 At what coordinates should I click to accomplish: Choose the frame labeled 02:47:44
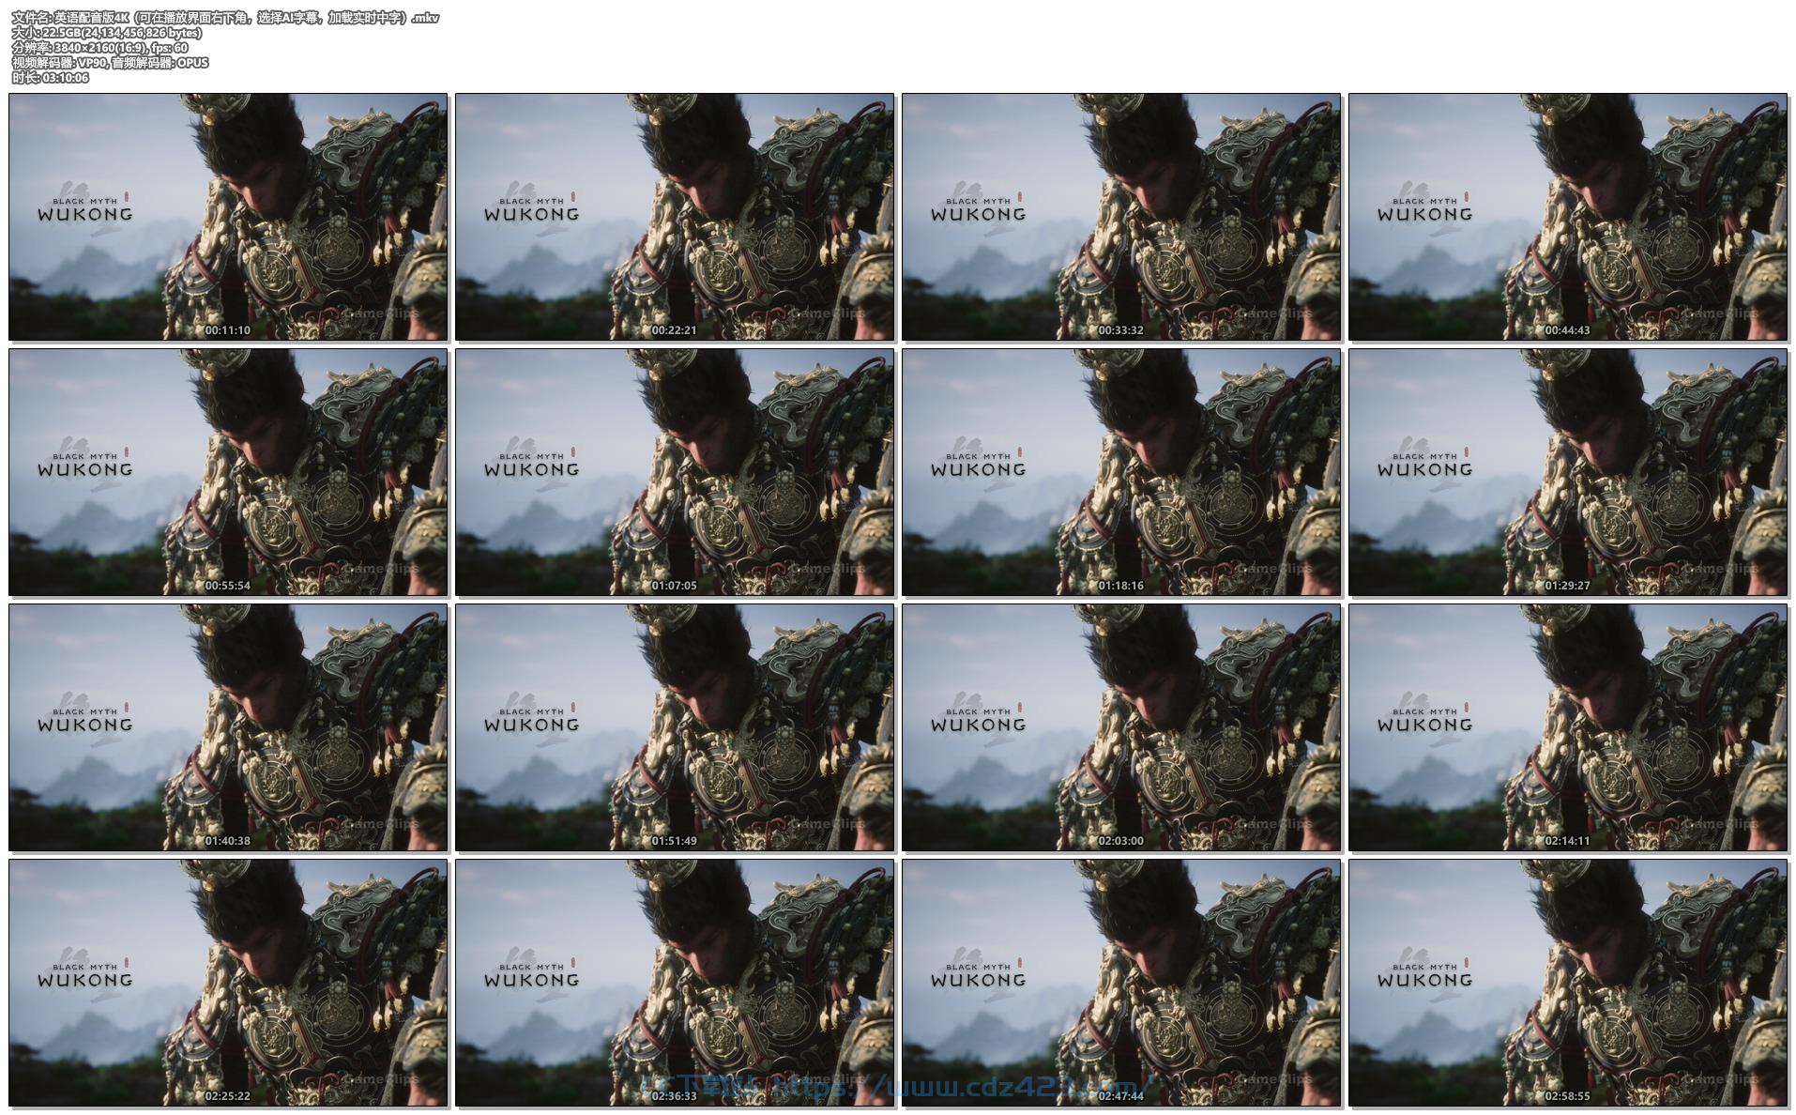coord(1121,983)
